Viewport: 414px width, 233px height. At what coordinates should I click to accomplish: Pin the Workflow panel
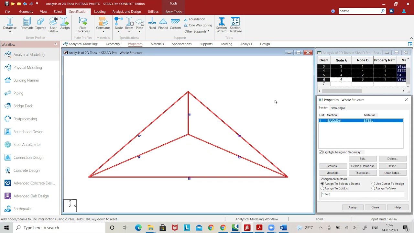(56, 44)
